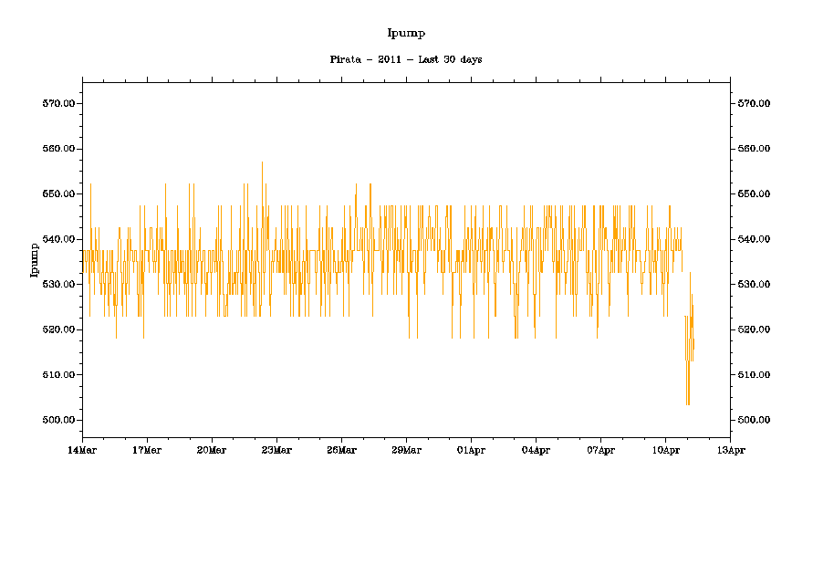Select the 07Apr date tick label
Viewport: 813px width, 575px height.
(600, 450)
